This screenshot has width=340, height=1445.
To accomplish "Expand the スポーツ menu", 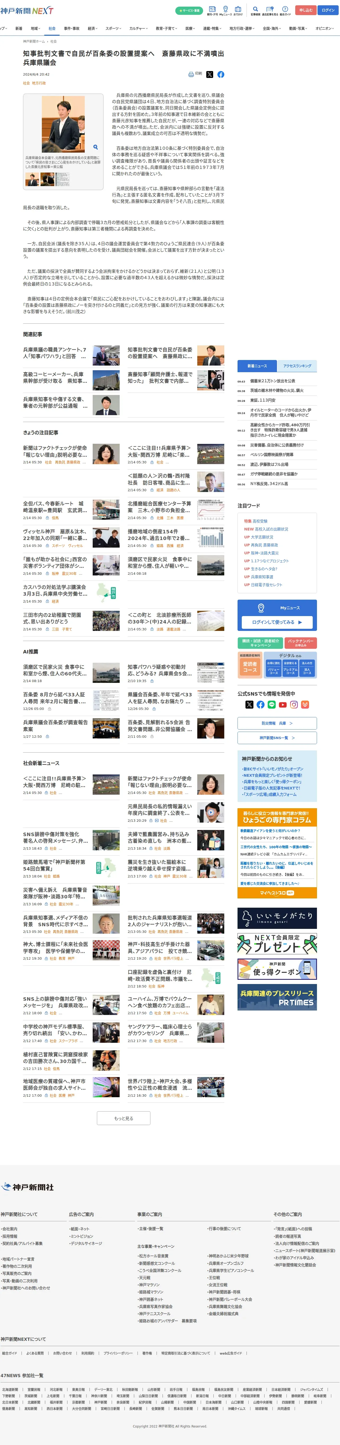I will point(114,29).
